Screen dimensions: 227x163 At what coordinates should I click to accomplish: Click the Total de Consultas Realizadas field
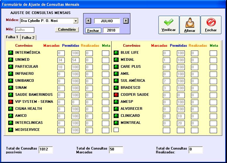tap(196, 150)
